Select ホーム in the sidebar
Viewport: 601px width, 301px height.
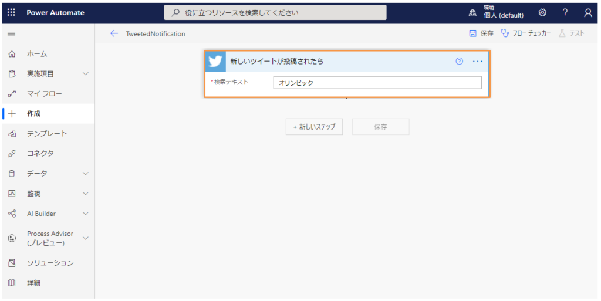coord(37,54)
